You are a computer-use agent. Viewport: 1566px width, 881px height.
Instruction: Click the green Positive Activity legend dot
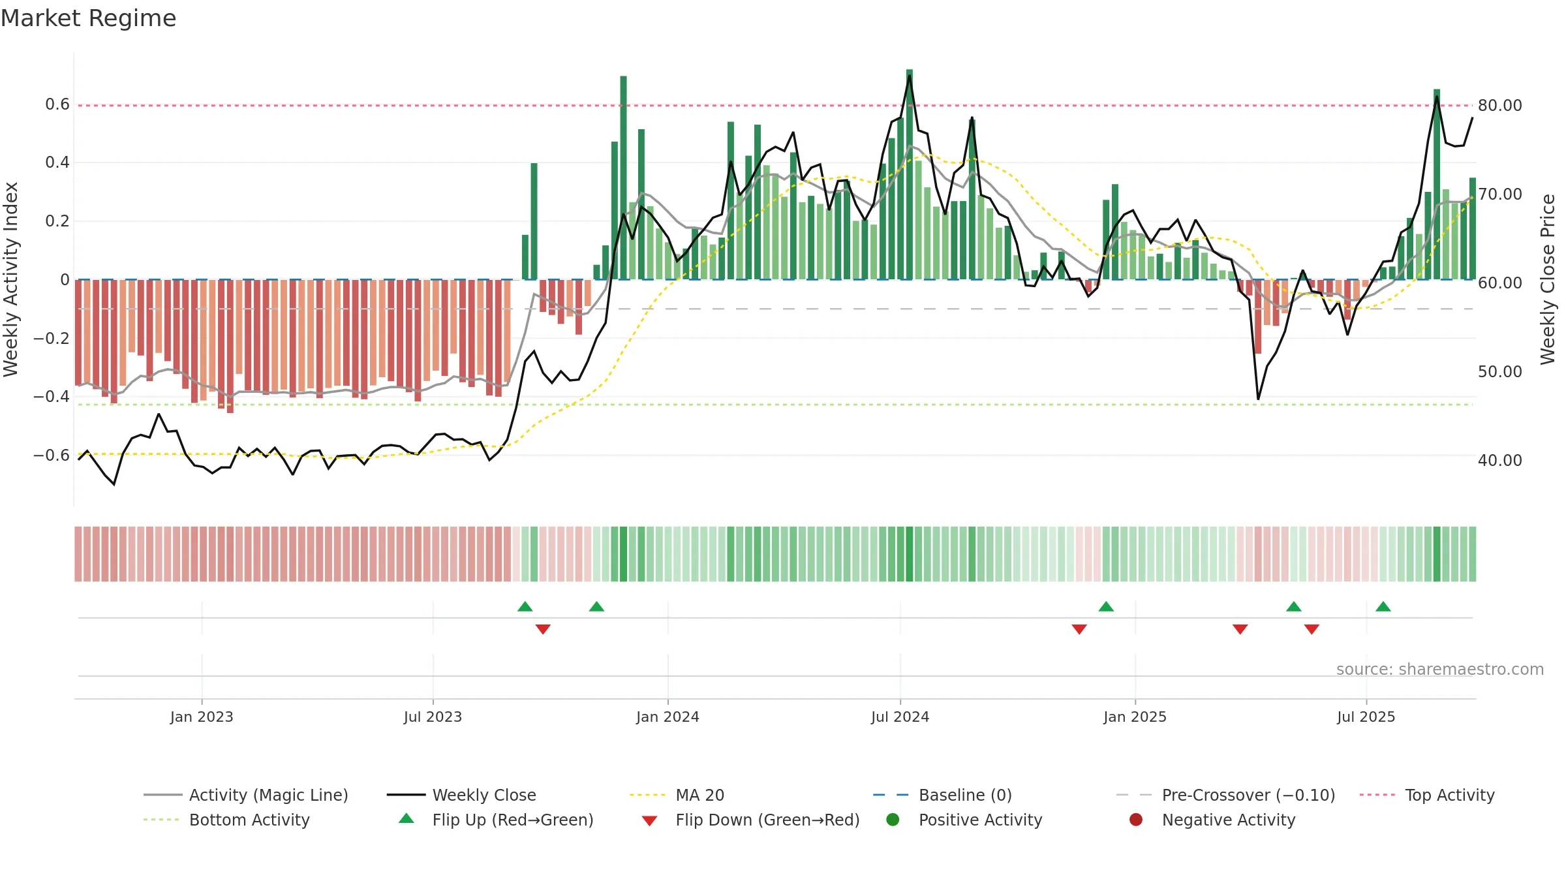point(893,820)
